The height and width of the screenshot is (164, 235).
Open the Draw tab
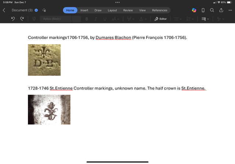(98, 10)
